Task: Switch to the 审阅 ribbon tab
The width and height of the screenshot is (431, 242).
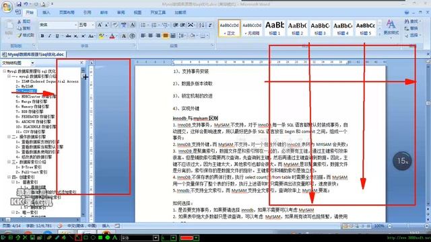Action: tap(121, 13)
